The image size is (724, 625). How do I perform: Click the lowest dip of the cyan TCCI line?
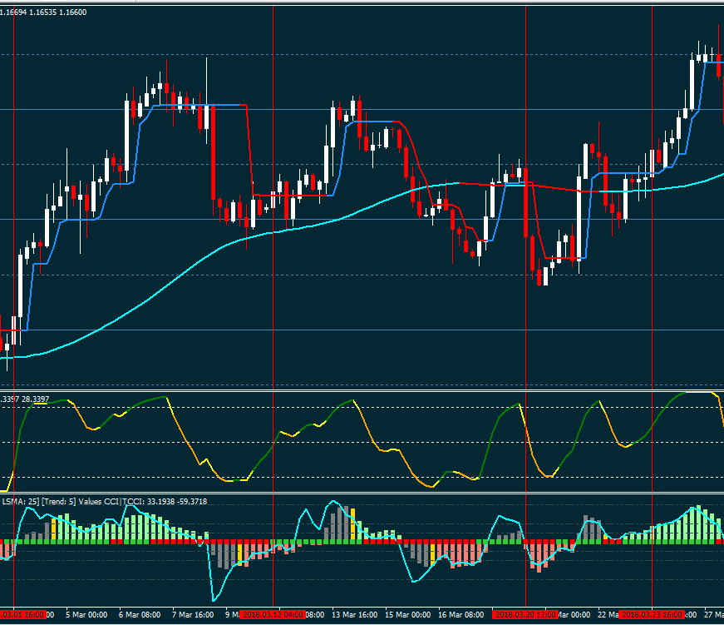214,601
